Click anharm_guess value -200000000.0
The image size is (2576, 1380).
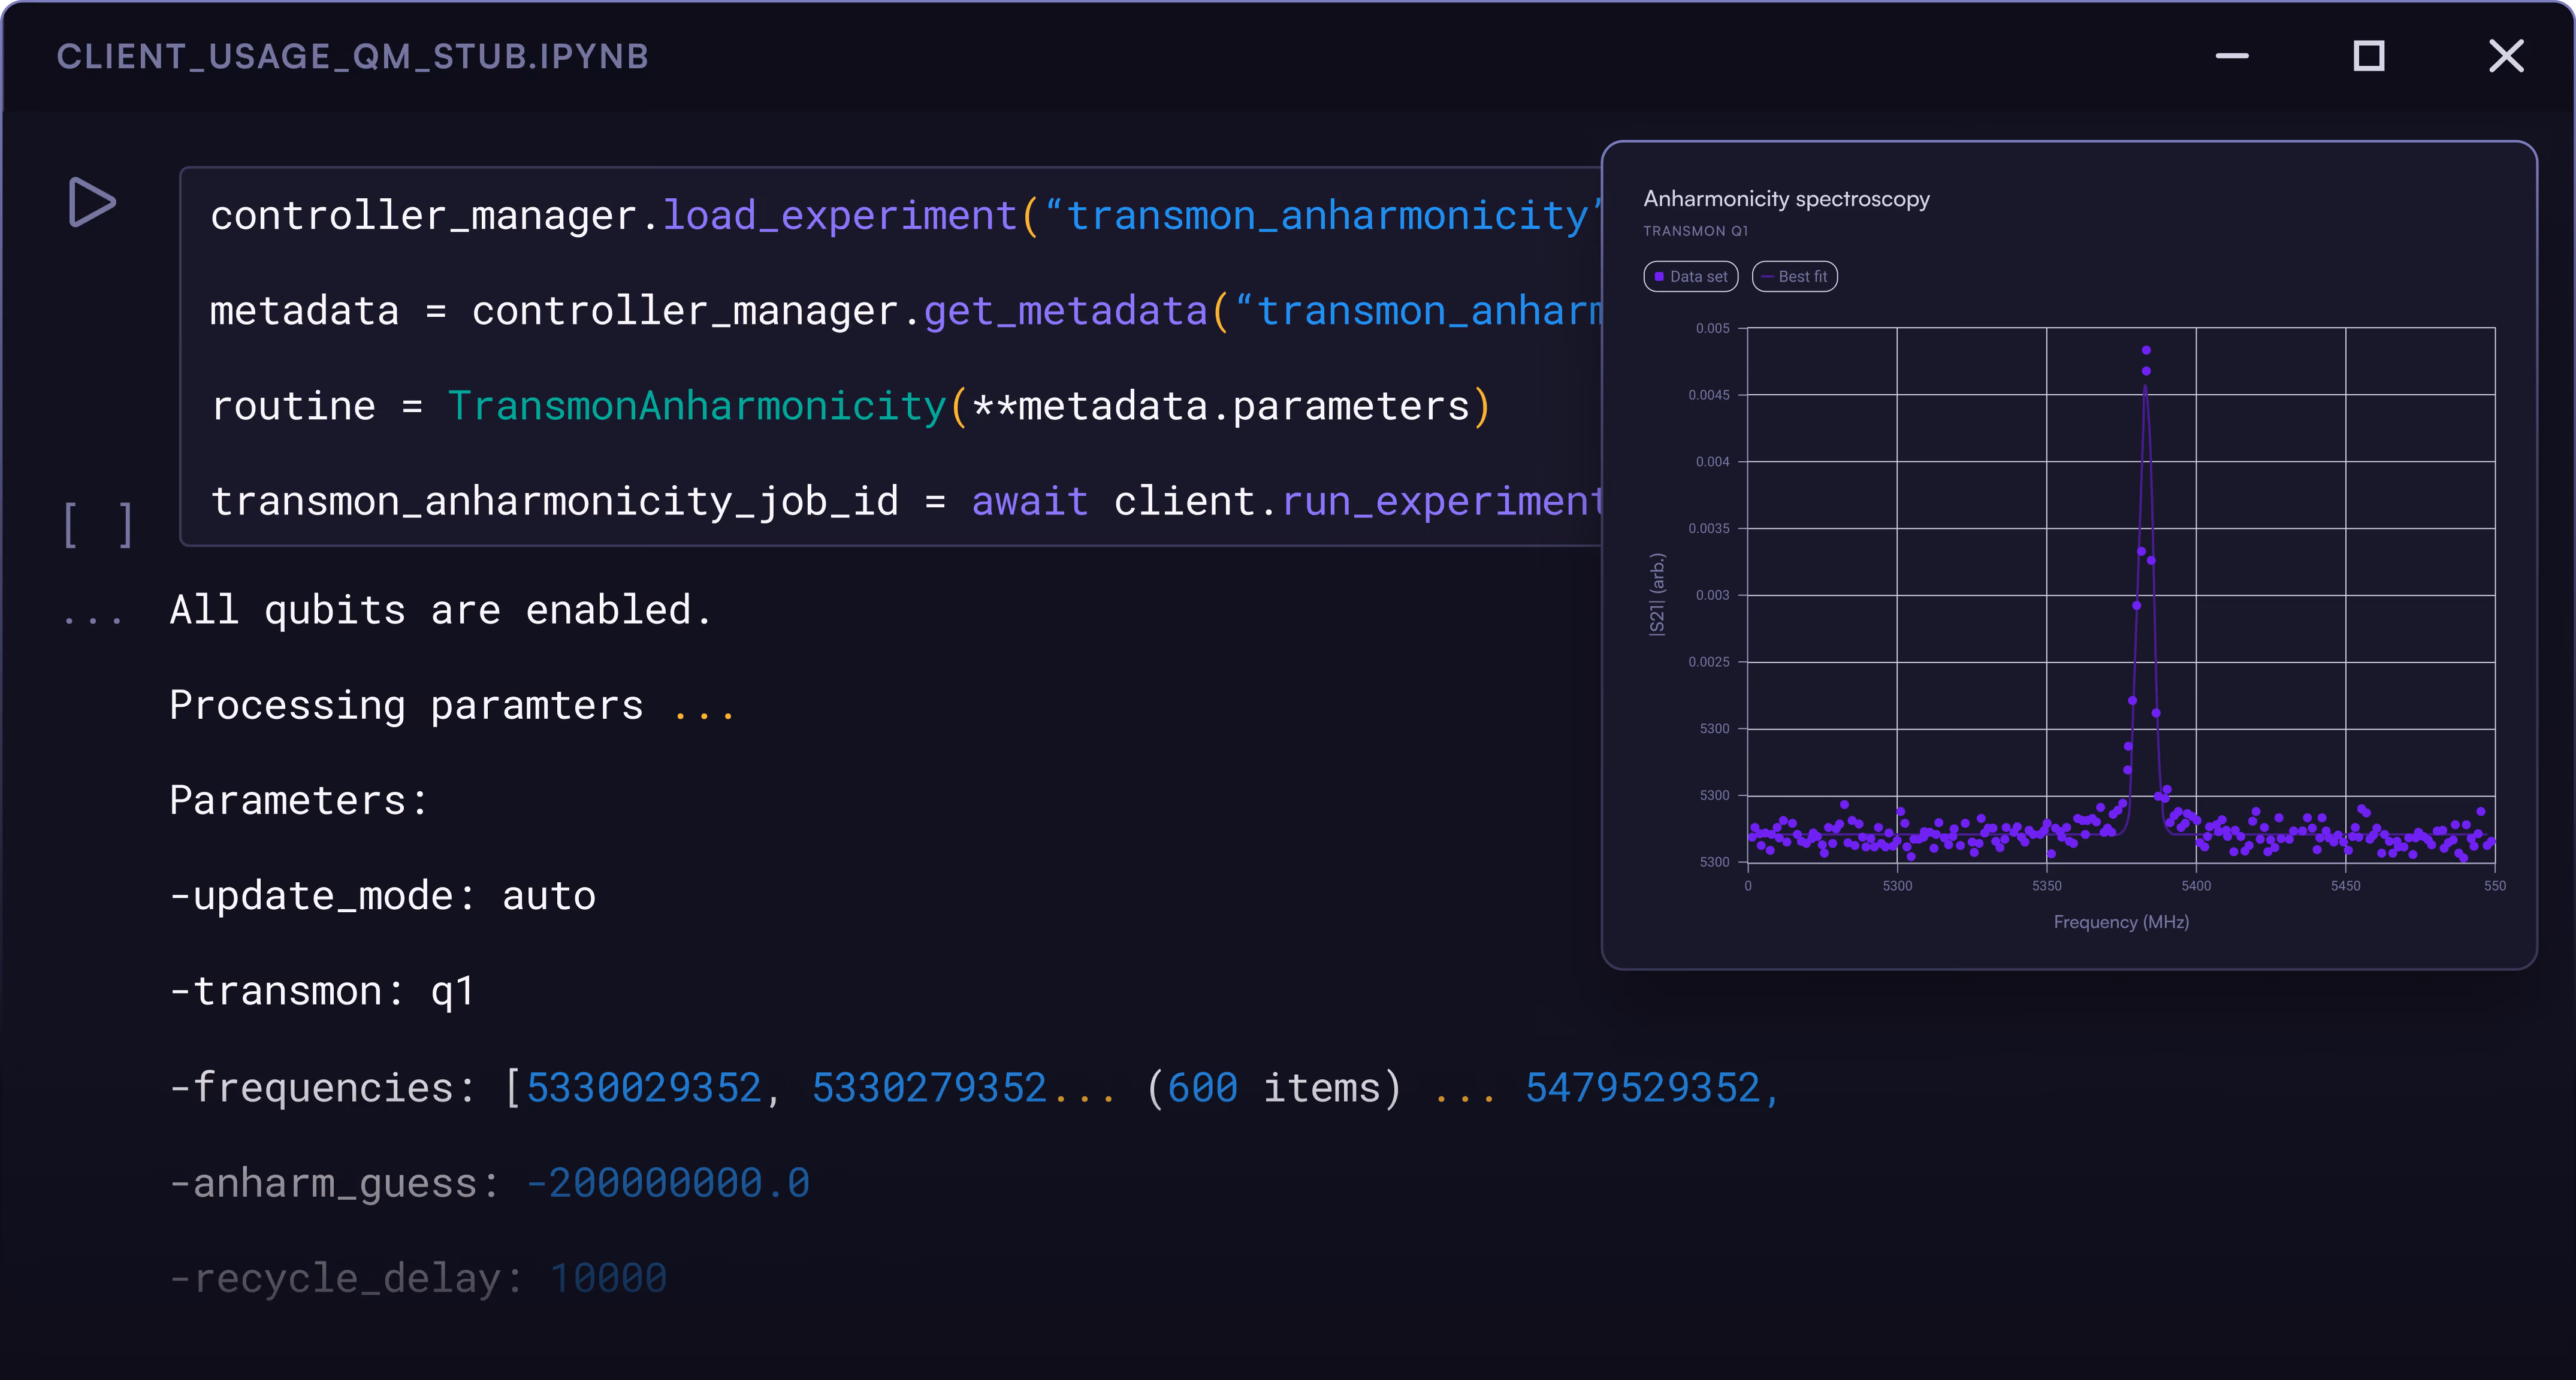(x=668, y=1183)
